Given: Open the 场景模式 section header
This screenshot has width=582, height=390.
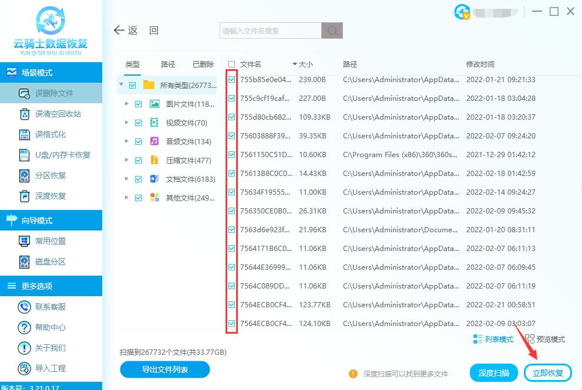Looking at the screenshot, I should pos(51,72).
